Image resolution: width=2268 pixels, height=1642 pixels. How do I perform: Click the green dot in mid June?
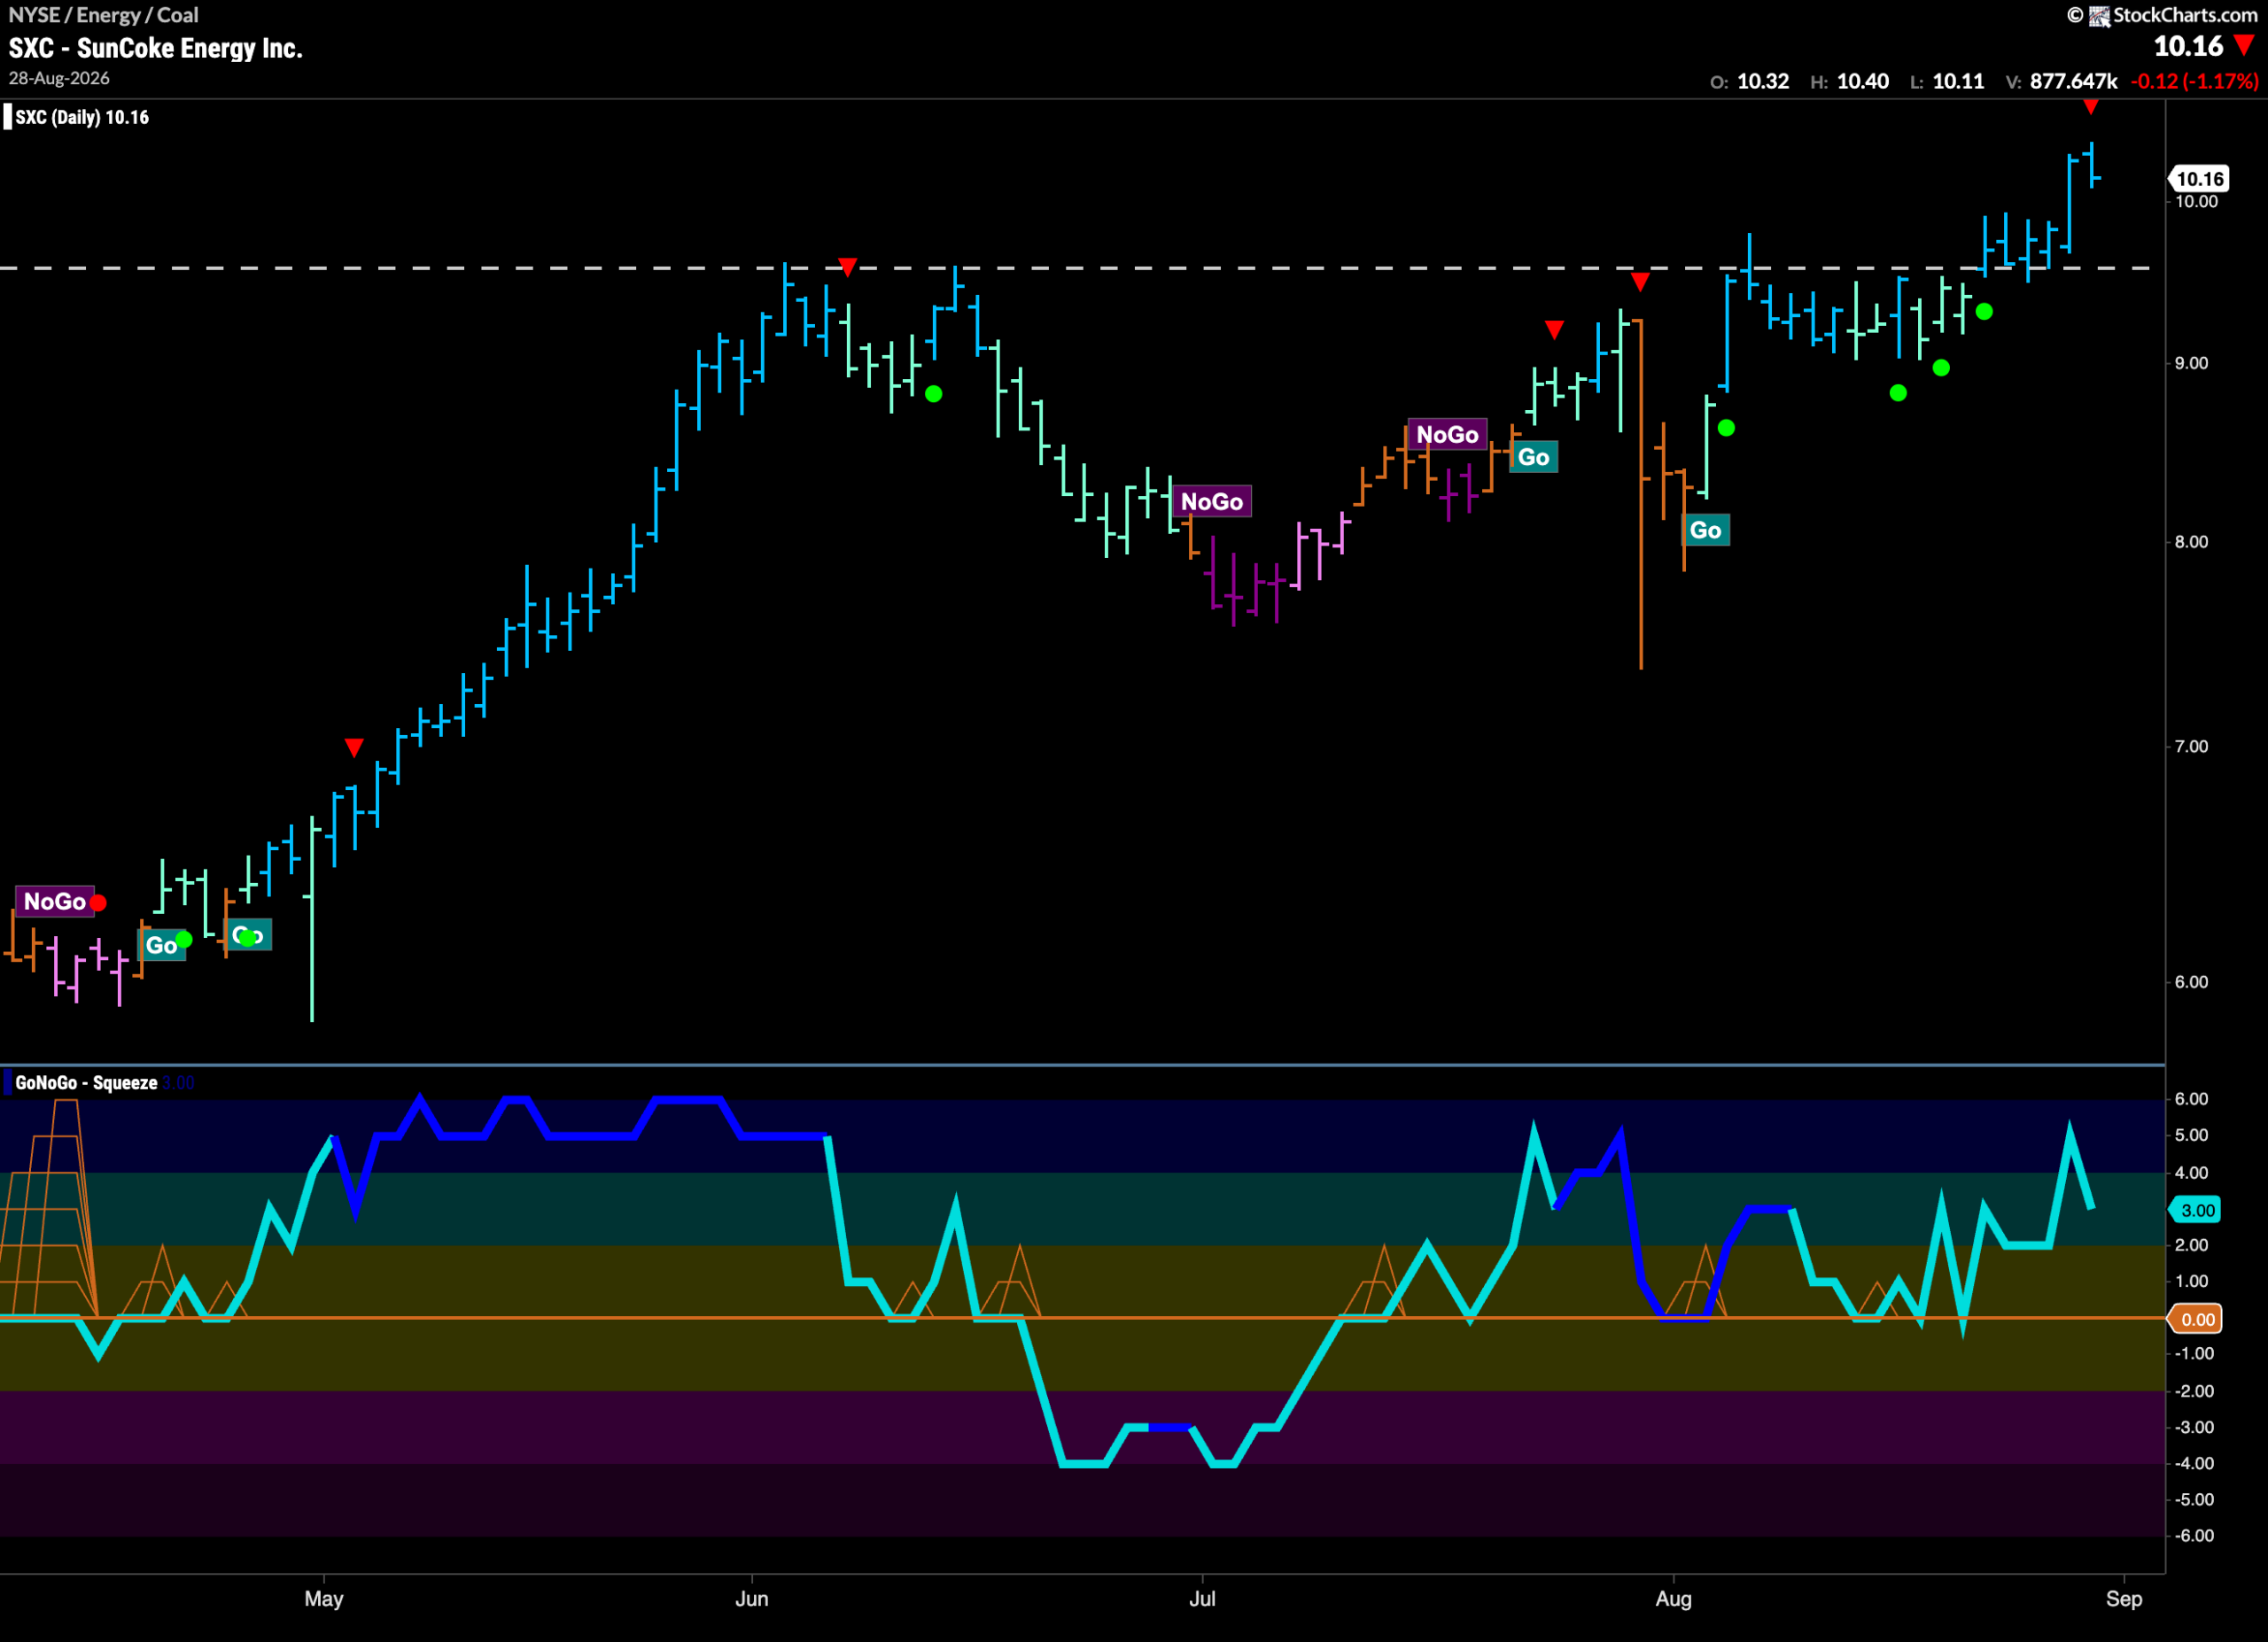pyautogui.click(x=934, y=394)
